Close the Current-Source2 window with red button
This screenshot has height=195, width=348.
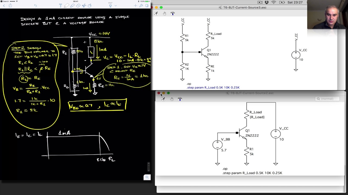click(x=159, y=93)
